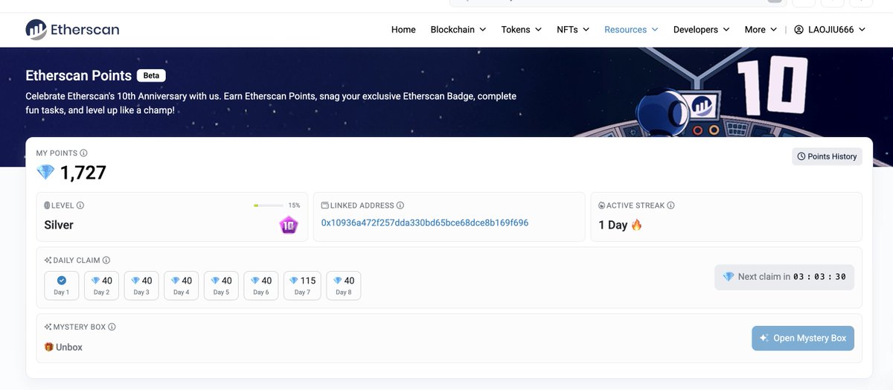Click the sparkle icon before DAILY CLAIM label
This screenshot has height=390, width=893.
click(x=48, y=260)
